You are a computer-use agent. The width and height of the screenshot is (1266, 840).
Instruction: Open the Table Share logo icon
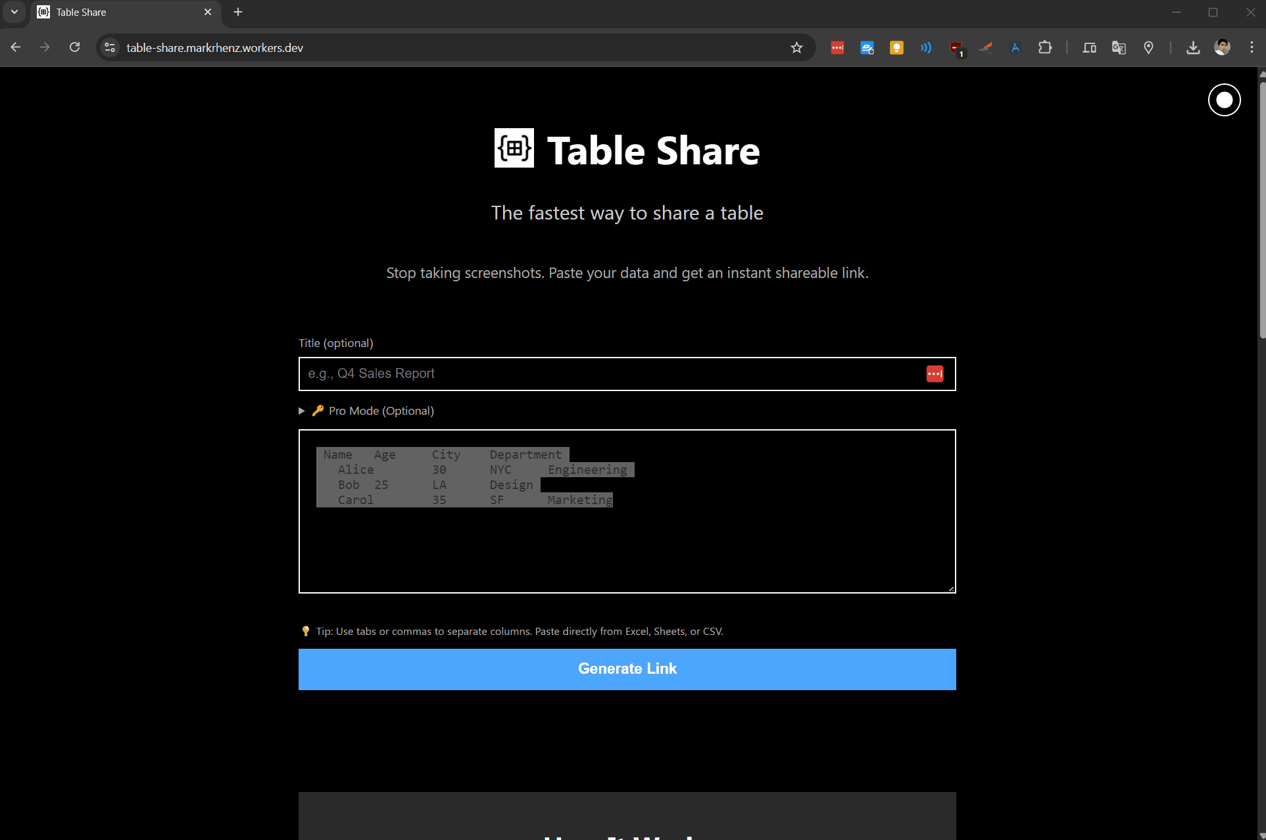tap(514, 149)
